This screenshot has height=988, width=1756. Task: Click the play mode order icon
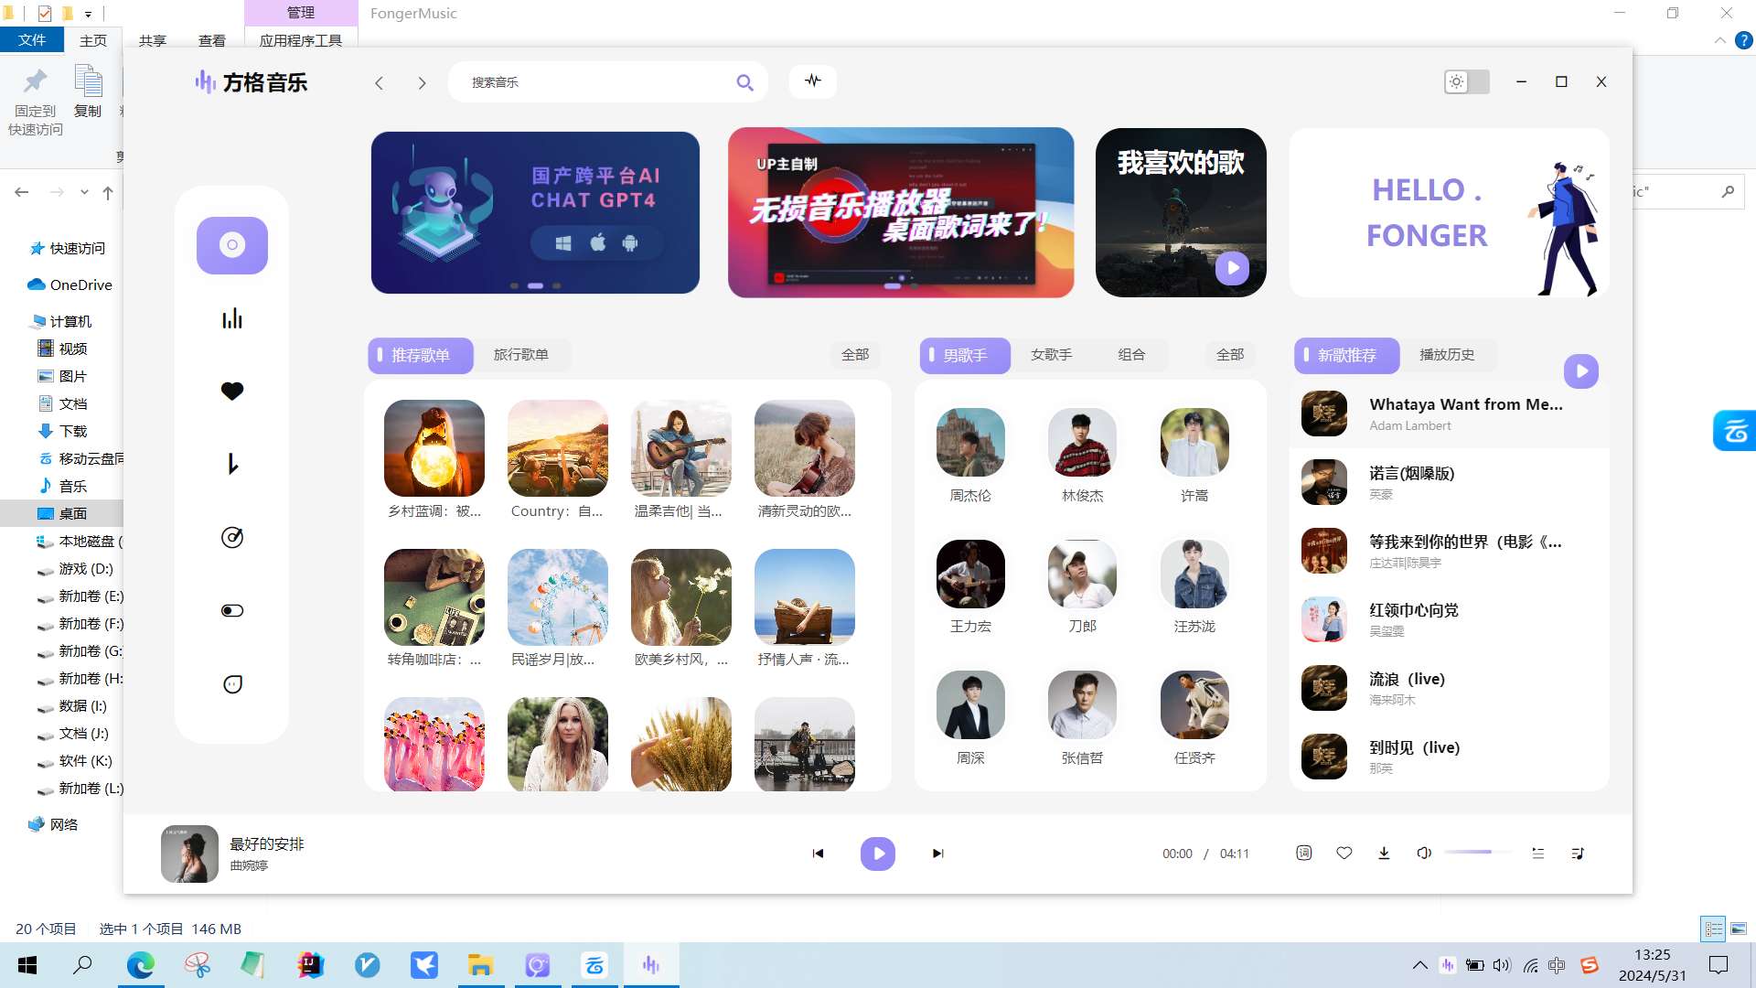tap(1538, 854)
